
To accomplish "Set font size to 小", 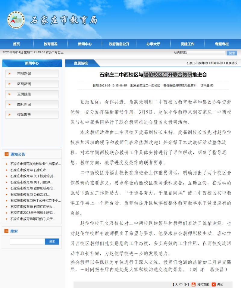I will point(185,284).
